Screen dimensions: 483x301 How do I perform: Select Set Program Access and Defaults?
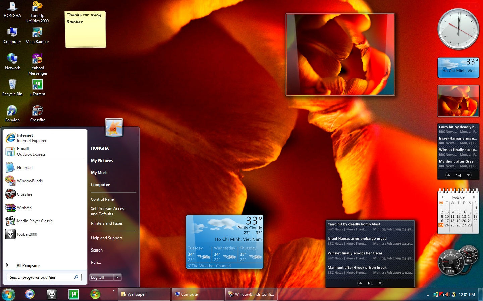[x=108, y=211]
